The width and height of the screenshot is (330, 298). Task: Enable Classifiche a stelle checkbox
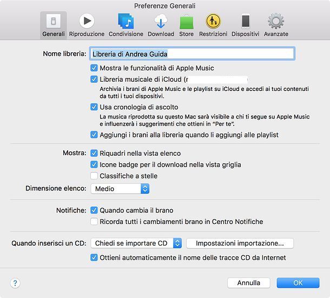click(94, 176)
